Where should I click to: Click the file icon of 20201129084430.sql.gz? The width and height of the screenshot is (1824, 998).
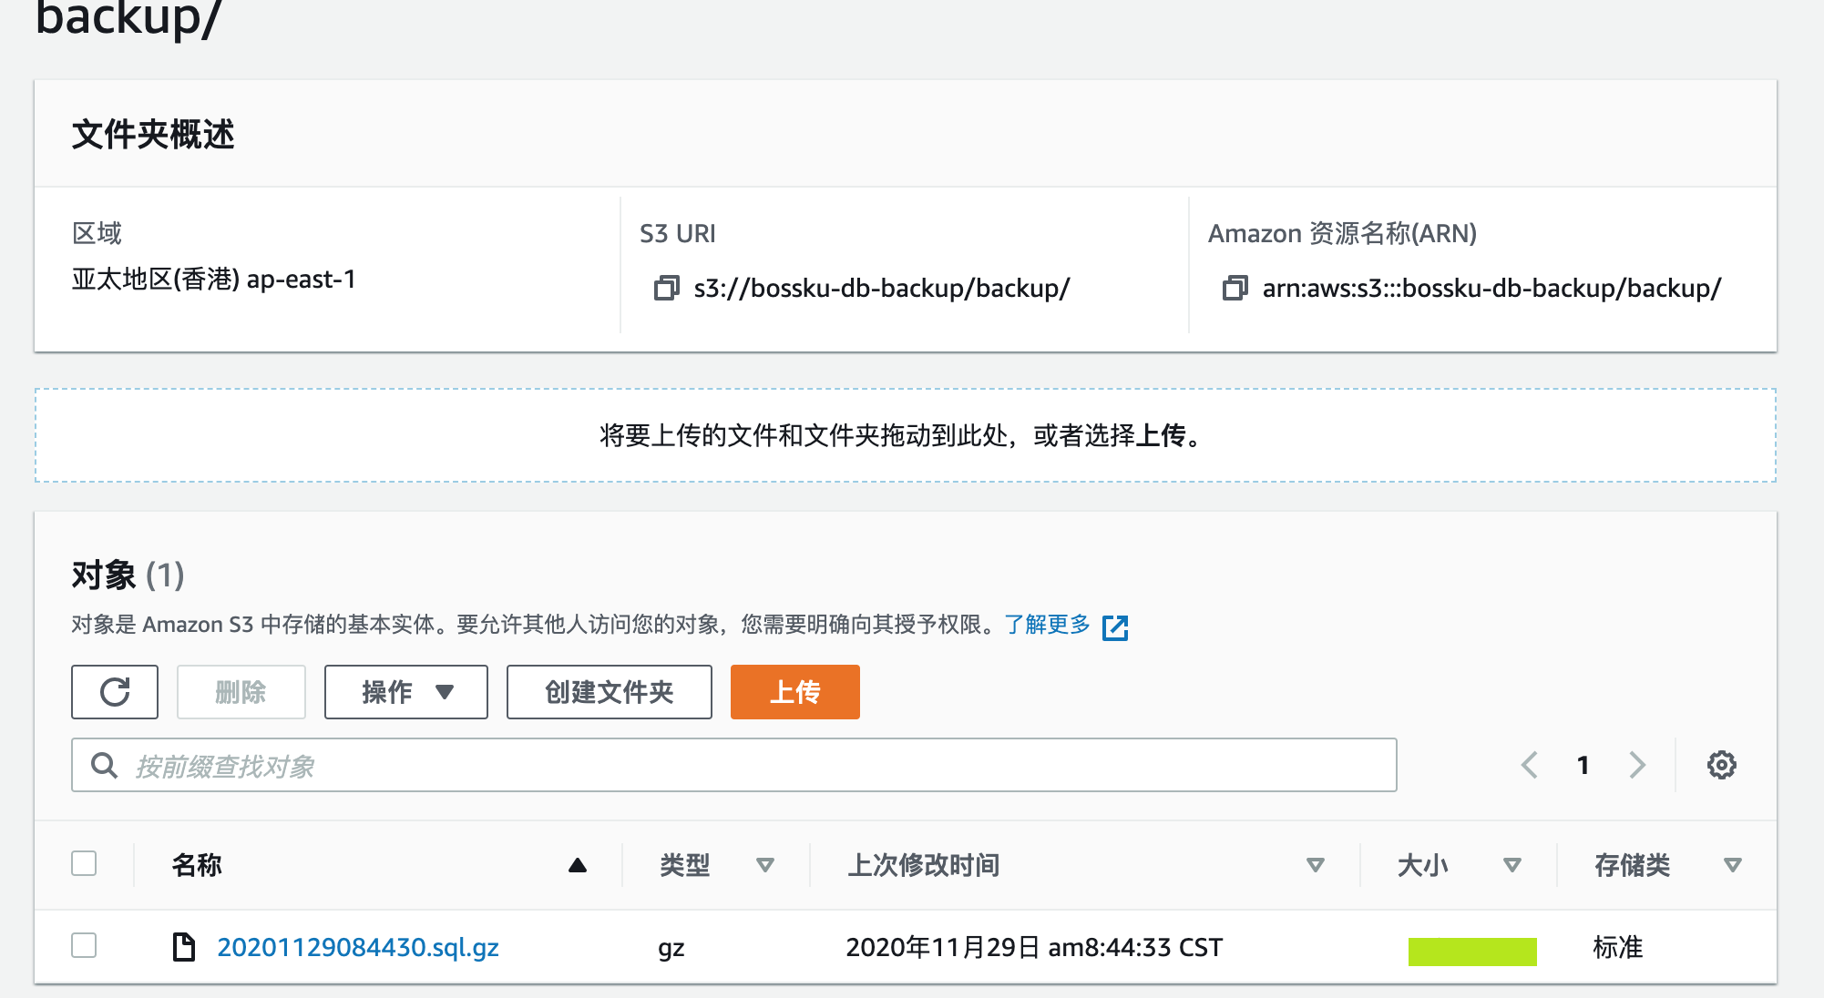coord(184,947)
